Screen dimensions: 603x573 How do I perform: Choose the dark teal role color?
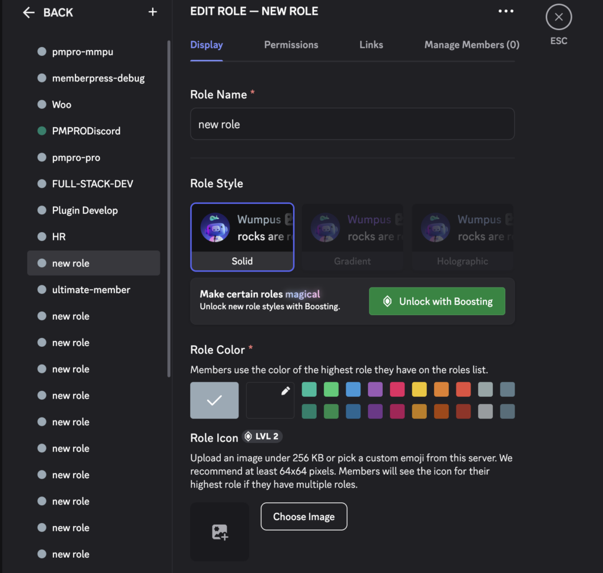click(309, 411)
